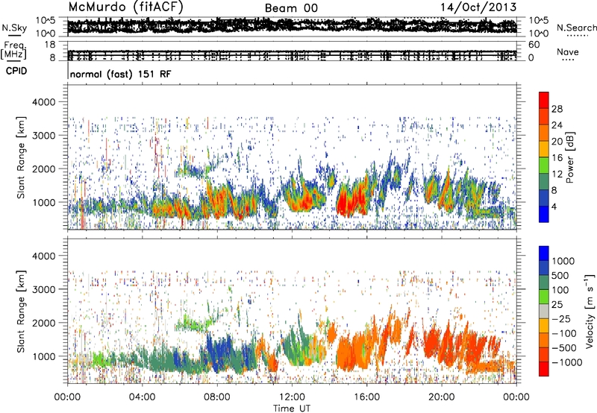Click the "16" label on Power colorbar
597x413 pixels.
point(557,157)
